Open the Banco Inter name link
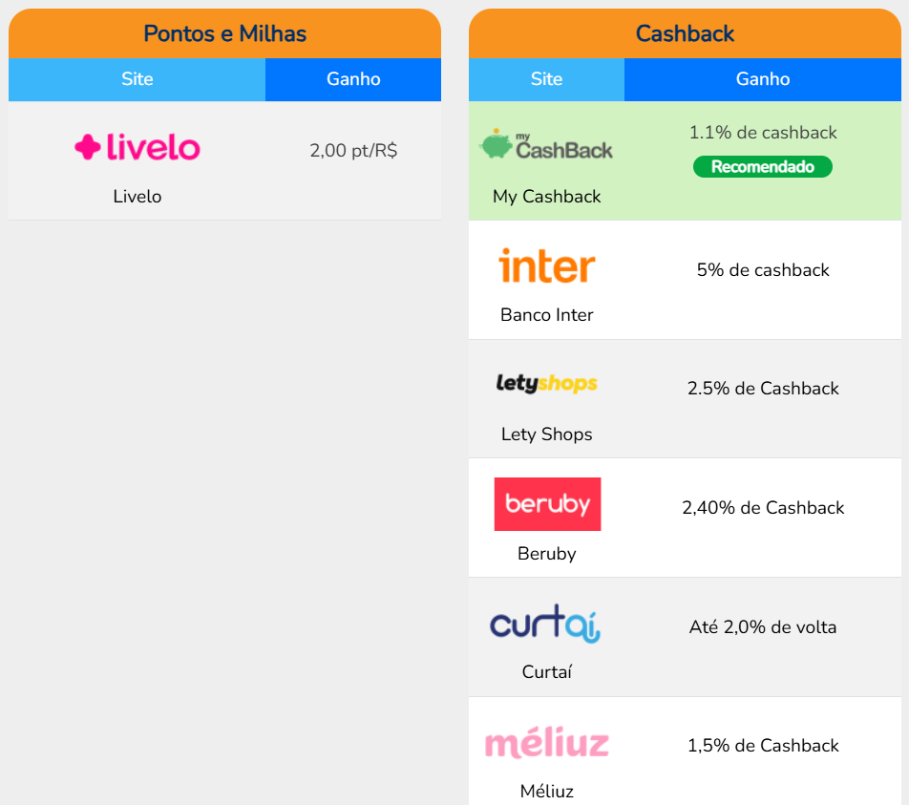The height and width of the screenshot is (805, 909). (x=546, y=315)
